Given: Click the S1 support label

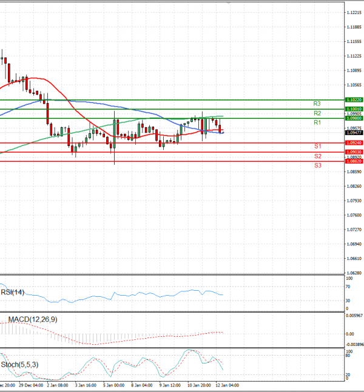Looking at the screenshot, I should pos(318,146).
